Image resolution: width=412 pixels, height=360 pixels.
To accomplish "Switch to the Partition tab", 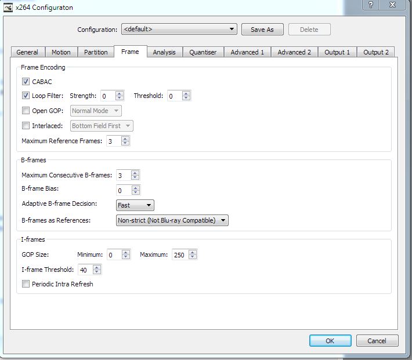I will [x=96, y=52].
